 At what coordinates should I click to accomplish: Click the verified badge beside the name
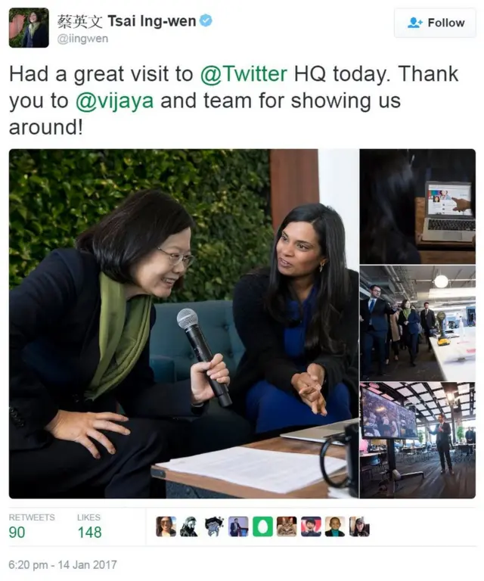click(x=206, y=20)
